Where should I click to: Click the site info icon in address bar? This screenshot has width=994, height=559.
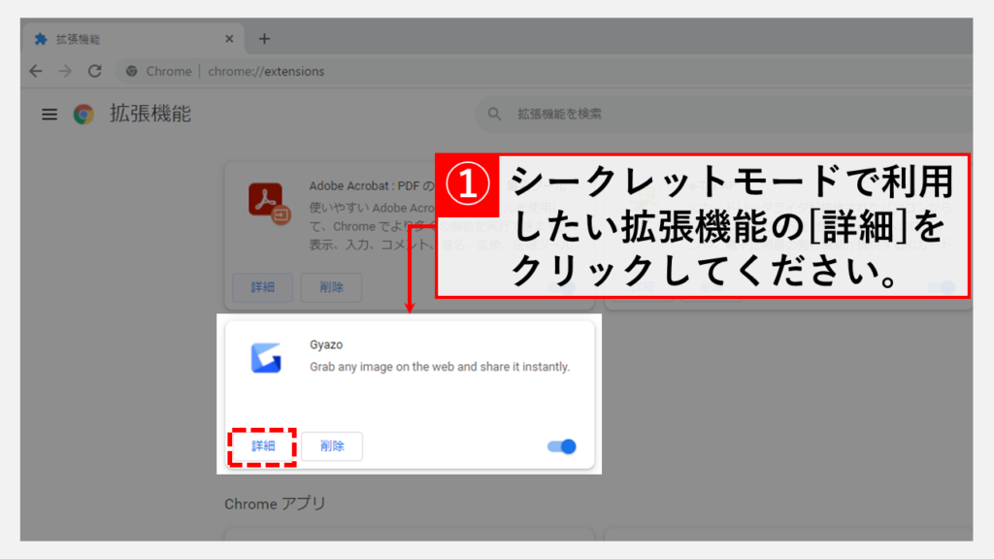(x=131, y=71)
